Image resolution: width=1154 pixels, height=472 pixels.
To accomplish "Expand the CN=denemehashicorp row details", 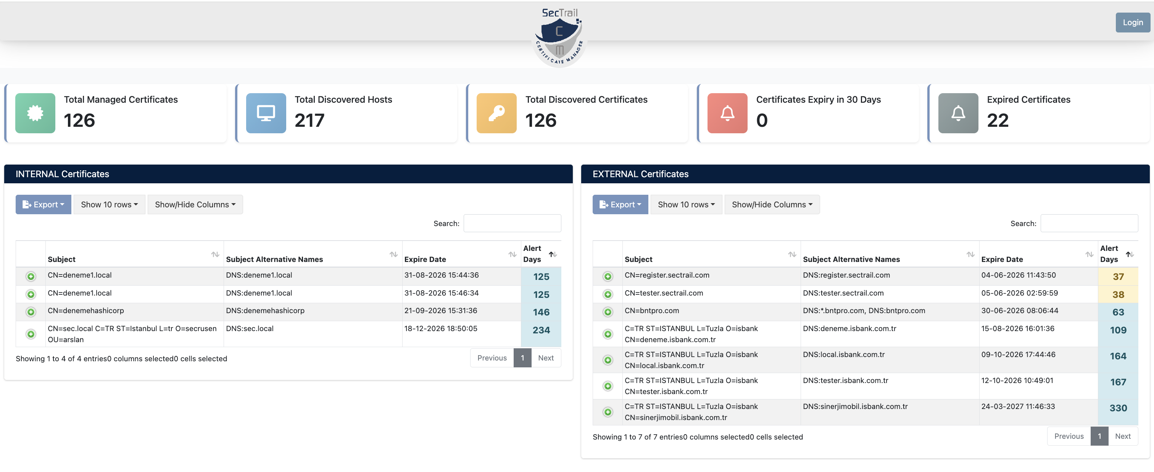I will [31, 312].
